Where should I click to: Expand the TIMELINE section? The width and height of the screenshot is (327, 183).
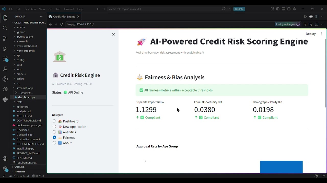28,172
